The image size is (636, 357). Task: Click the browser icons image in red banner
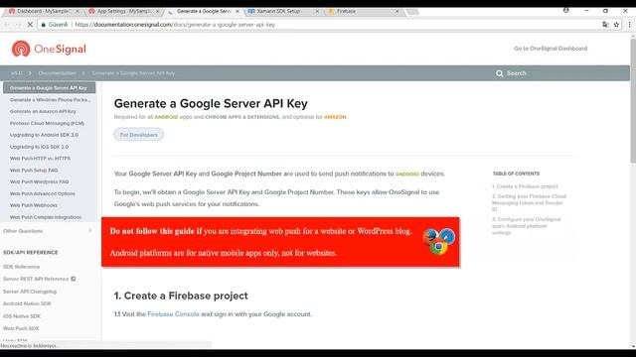click(x=438, y=242)
